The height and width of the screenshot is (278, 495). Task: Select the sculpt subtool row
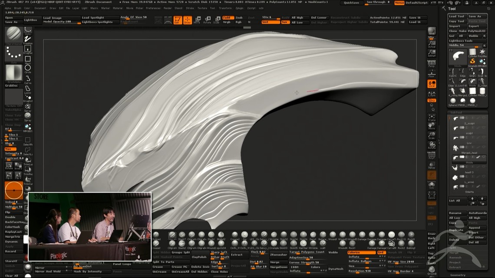click(x=469, y=129)
